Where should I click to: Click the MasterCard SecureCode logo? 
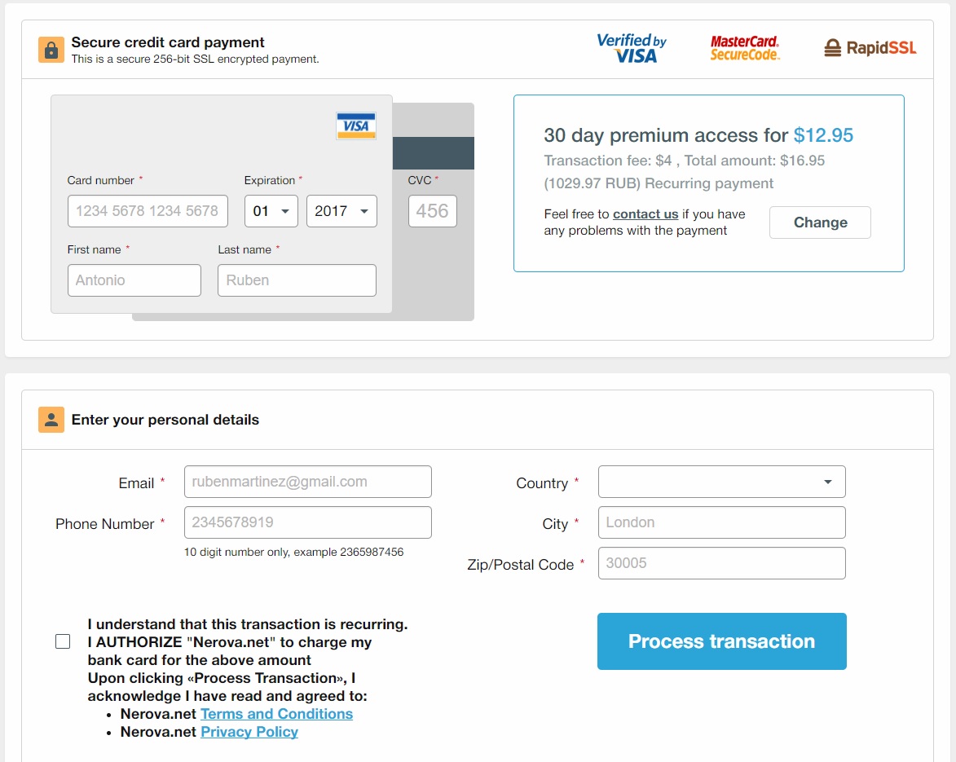pyautogui.click(x=745, y=48)
